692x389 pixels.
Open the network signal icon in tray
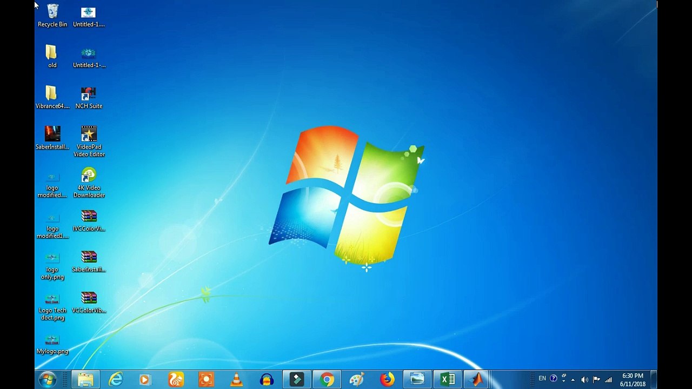point(608,380)
